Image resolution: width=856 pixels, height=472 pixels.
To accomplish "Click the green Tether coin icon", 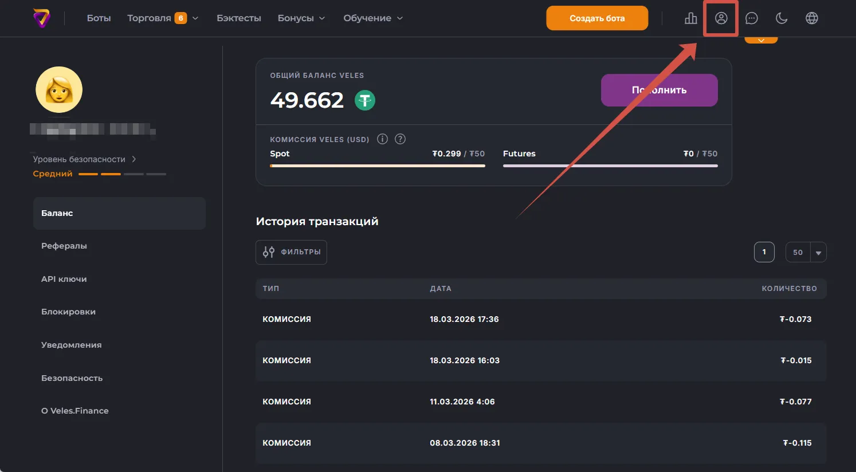I will click(364, 101).
